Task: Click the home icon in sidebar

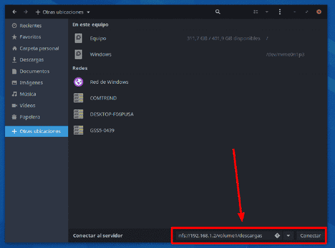Action: [15, 49]
